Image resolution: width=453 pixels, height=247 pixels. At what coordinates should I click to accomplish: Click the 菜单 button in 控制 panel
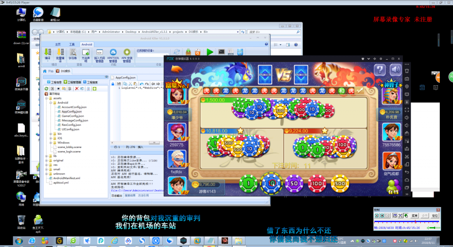pyautogui.click(x=414, y=216)
